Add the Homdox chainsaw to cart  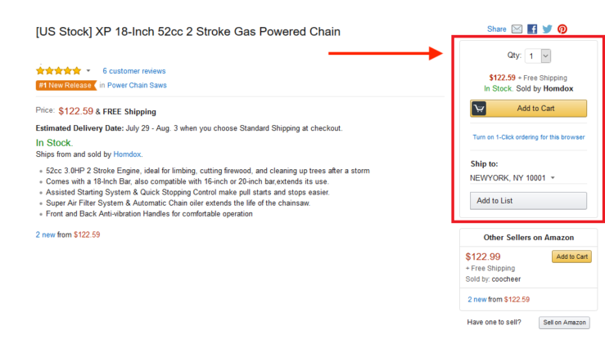[528, 109]
